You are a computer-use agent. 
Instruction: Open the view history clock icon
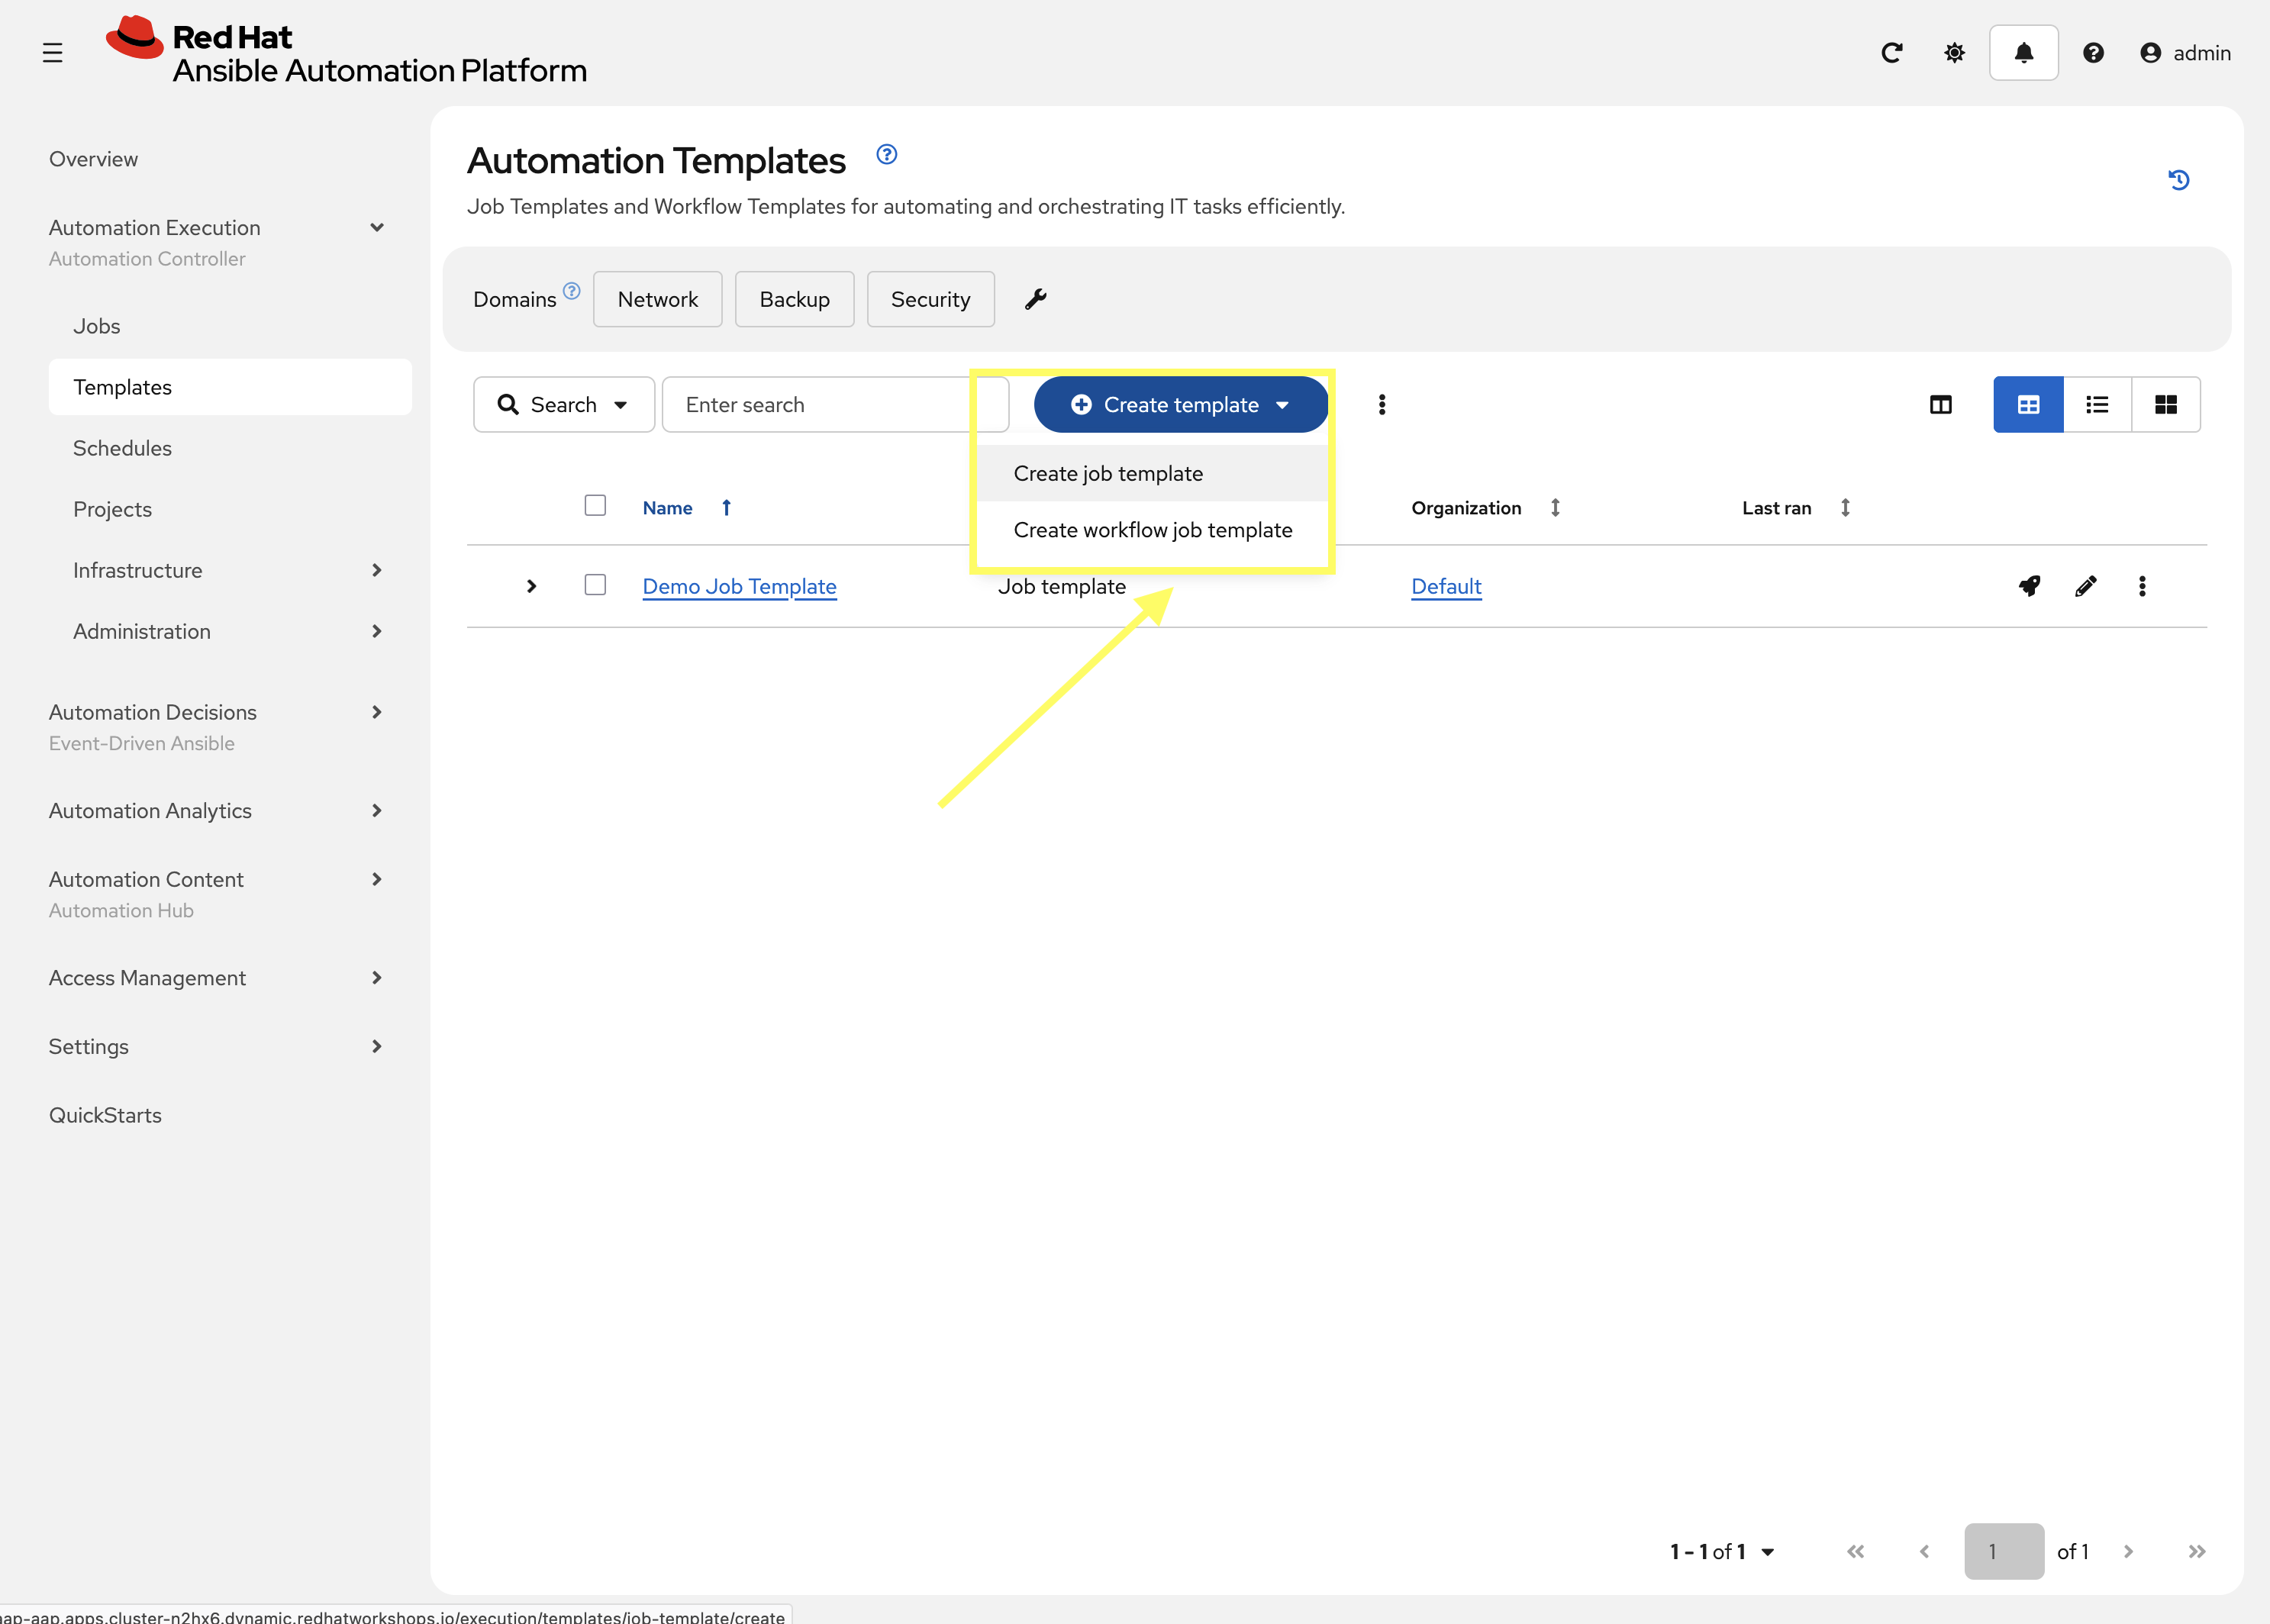[2180, 180]
